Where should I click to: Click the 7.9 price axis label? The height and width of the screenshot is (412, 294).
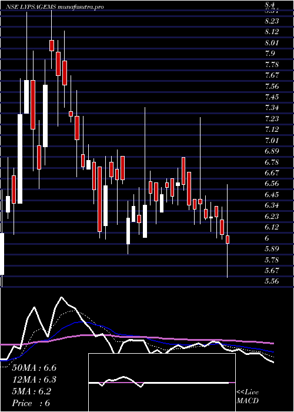click(x=270, y=54)
